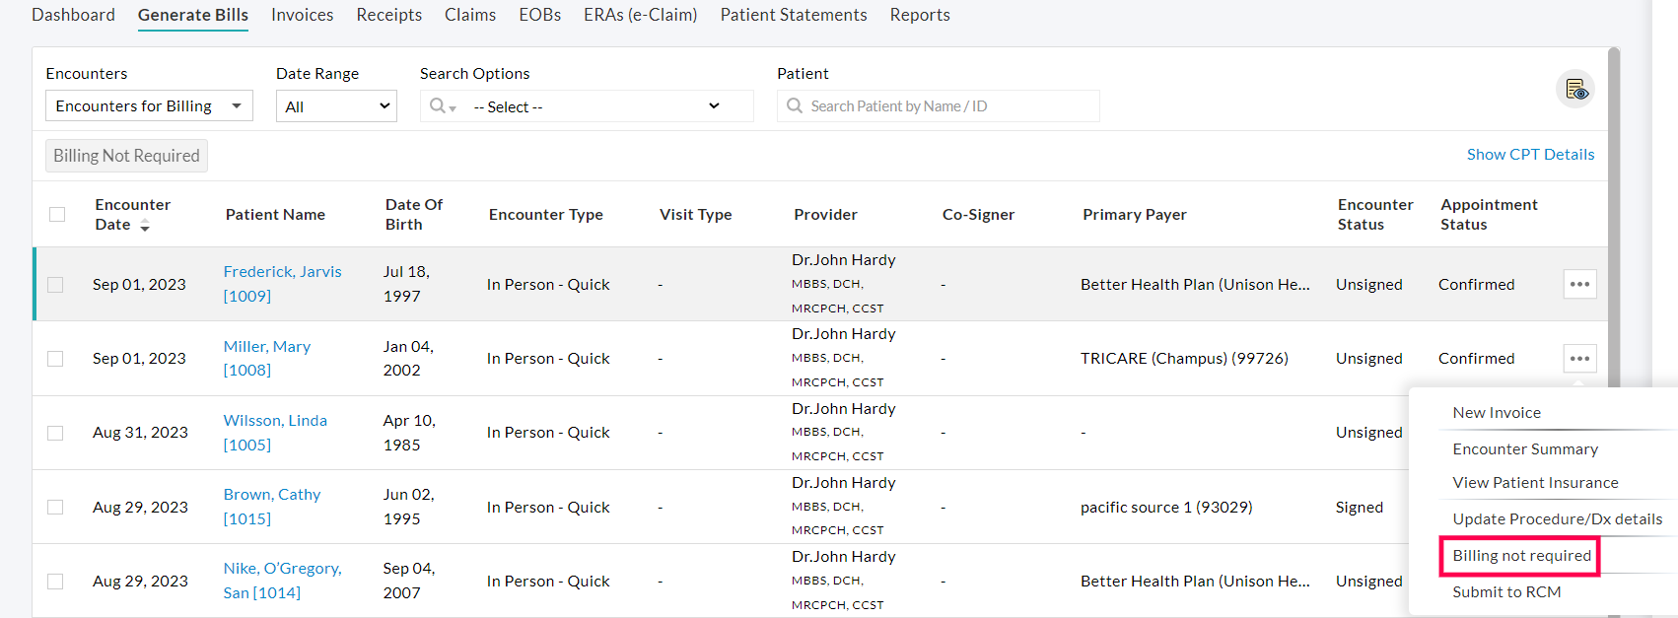
Task: Click the Encounter Date sort arrows
Action: (x=145, y=226)
